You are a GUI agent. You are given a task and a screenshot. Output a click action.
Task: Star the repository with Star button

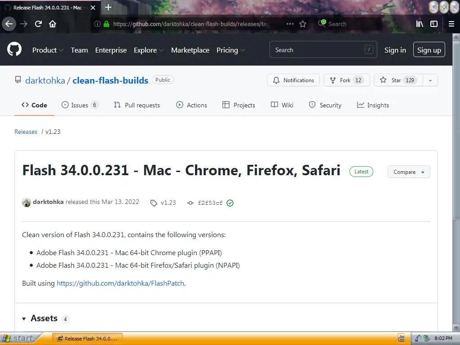(x=398, y=80)
